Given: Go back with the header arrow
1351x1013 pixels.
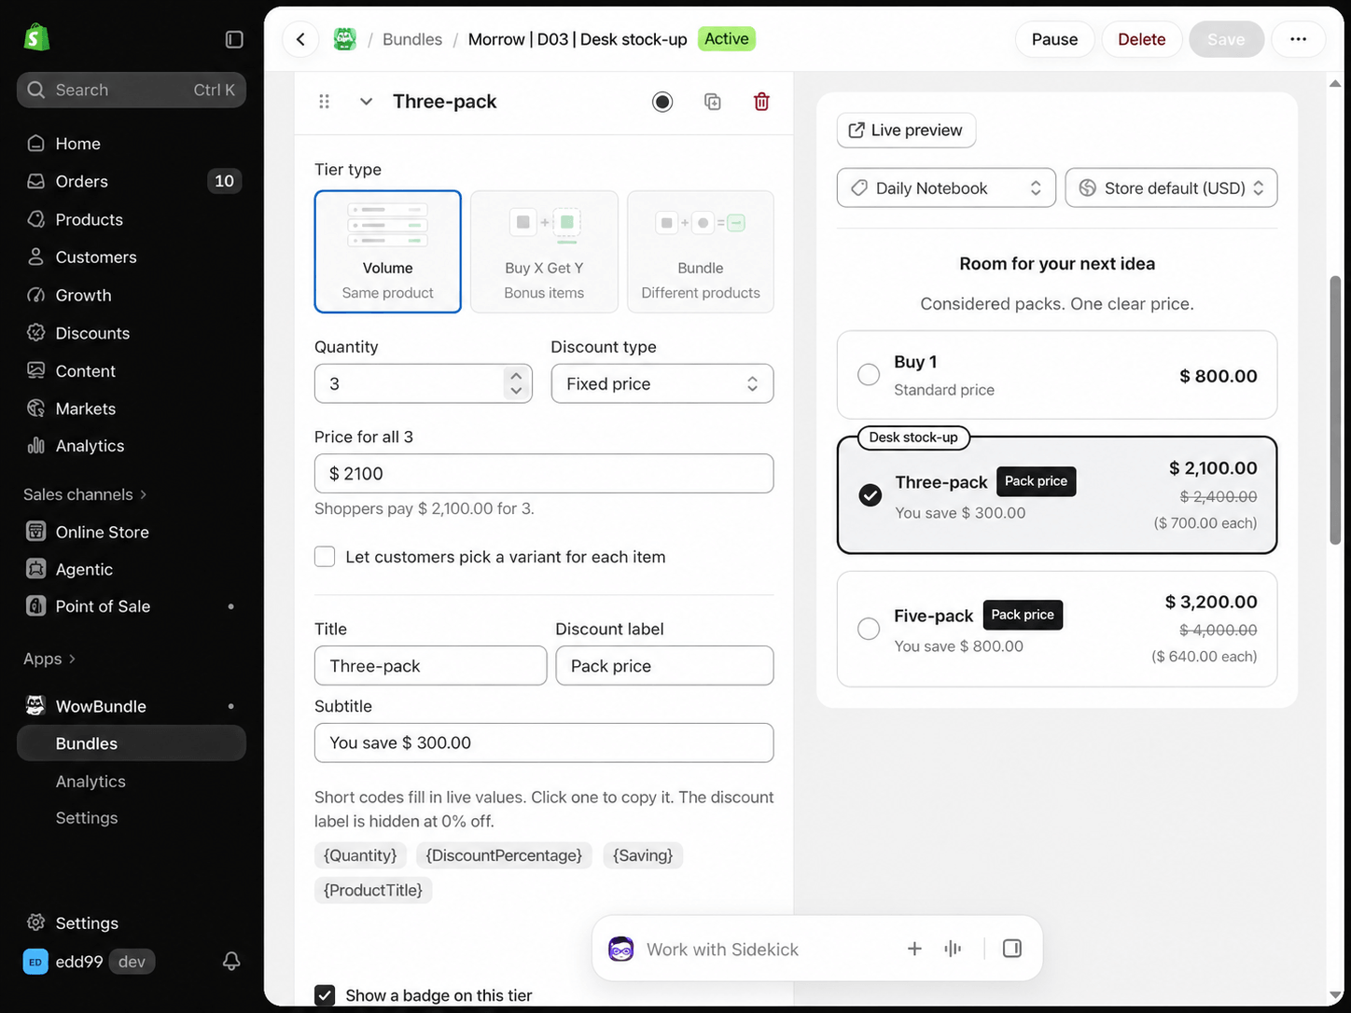Looking at the screenshot, I should coord(300,39).
